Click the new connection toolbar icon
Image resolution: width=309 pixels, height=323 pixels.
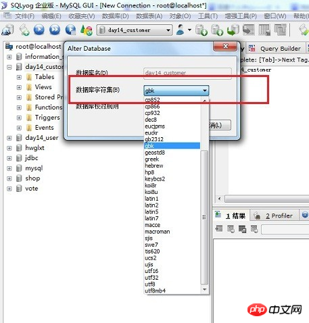coord(7,30)
